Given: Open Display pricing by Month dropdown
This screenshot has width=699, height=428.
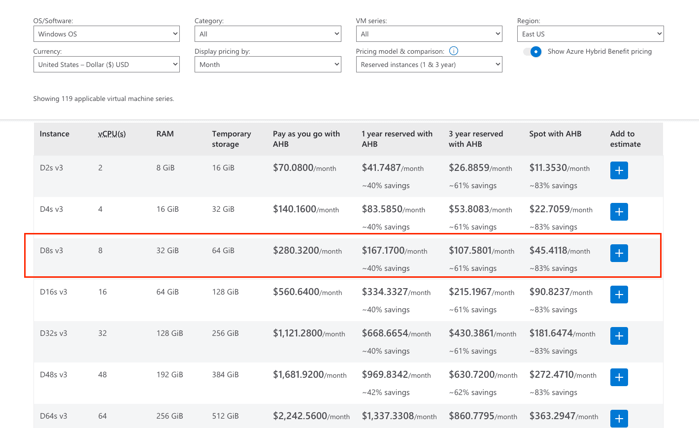Looking at the screenshot, I should [268, 65].
